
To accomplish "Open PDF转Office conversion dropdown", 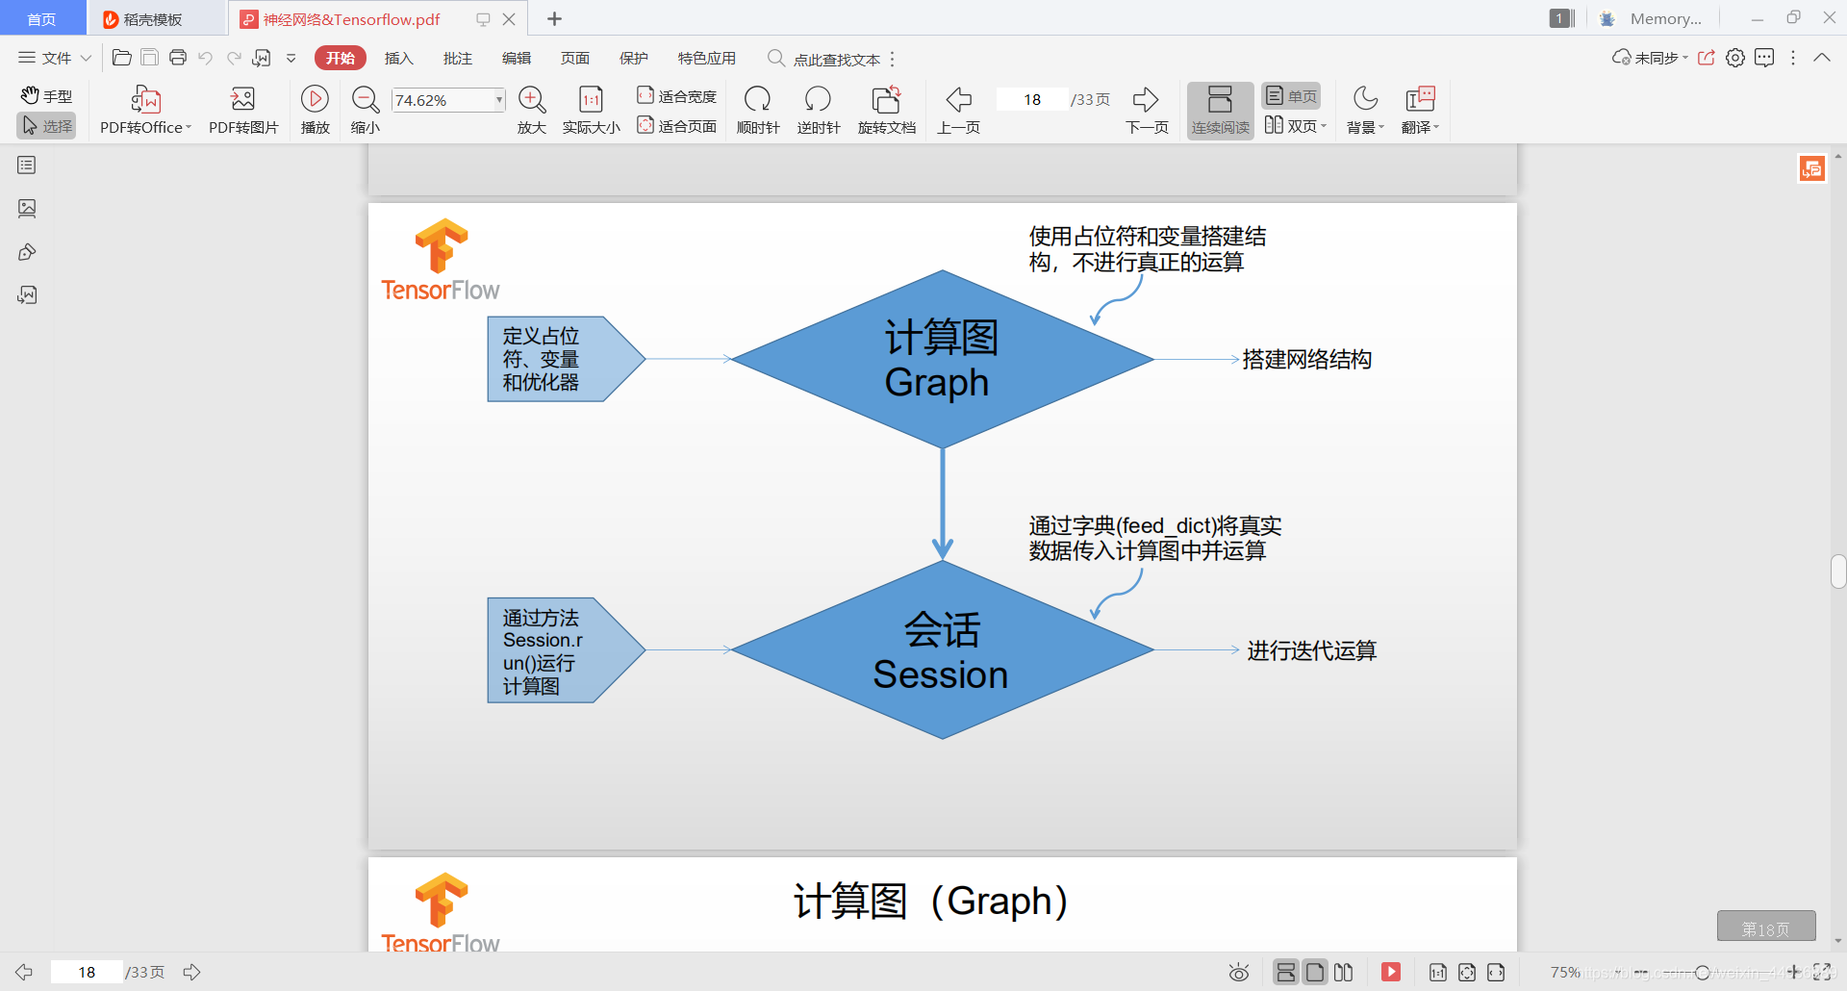I will tap(146, 111).
